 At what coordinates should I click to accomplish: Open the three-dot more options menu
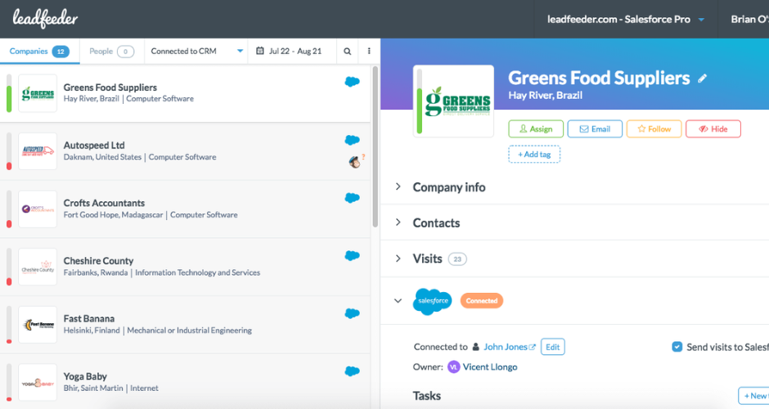tap(369, 51)
